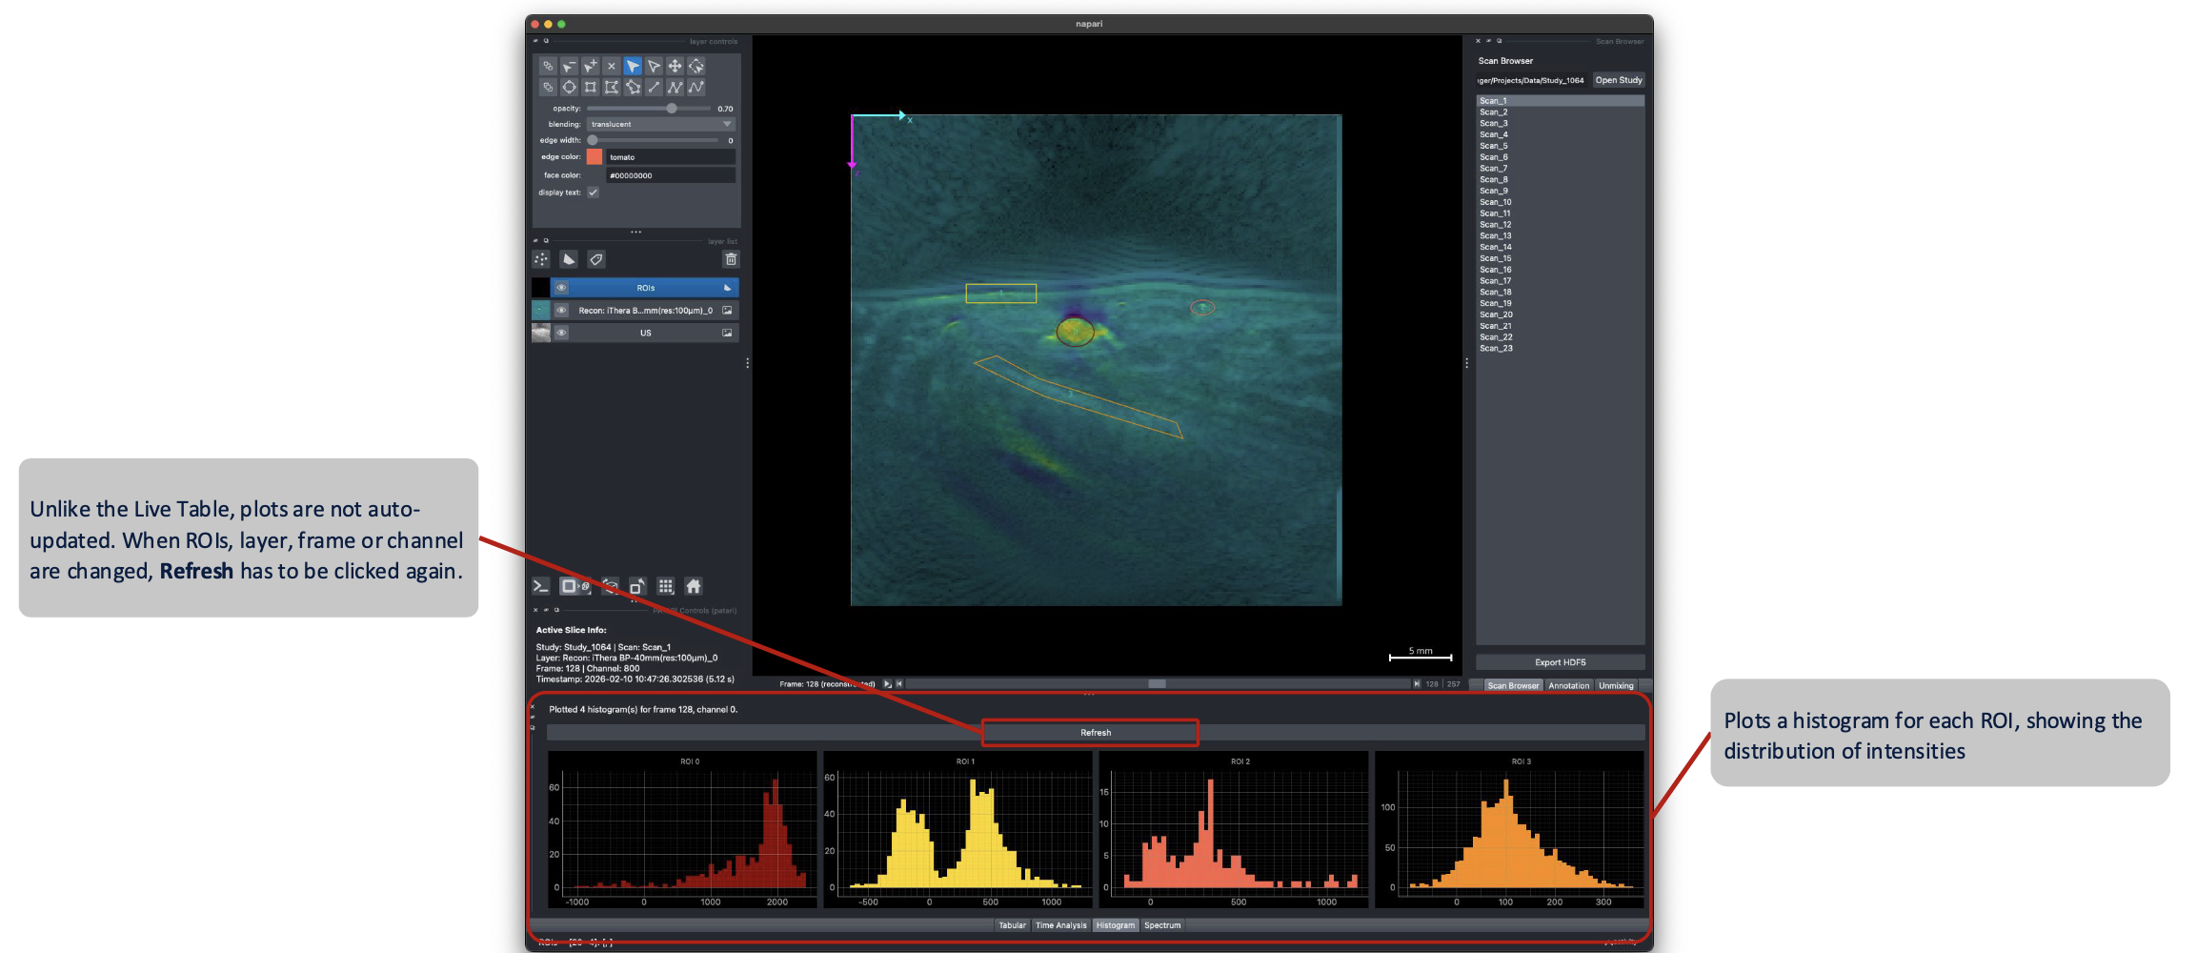
Task: Add a new labels layer
Action: pyautogui.click(x=596, y=259)
